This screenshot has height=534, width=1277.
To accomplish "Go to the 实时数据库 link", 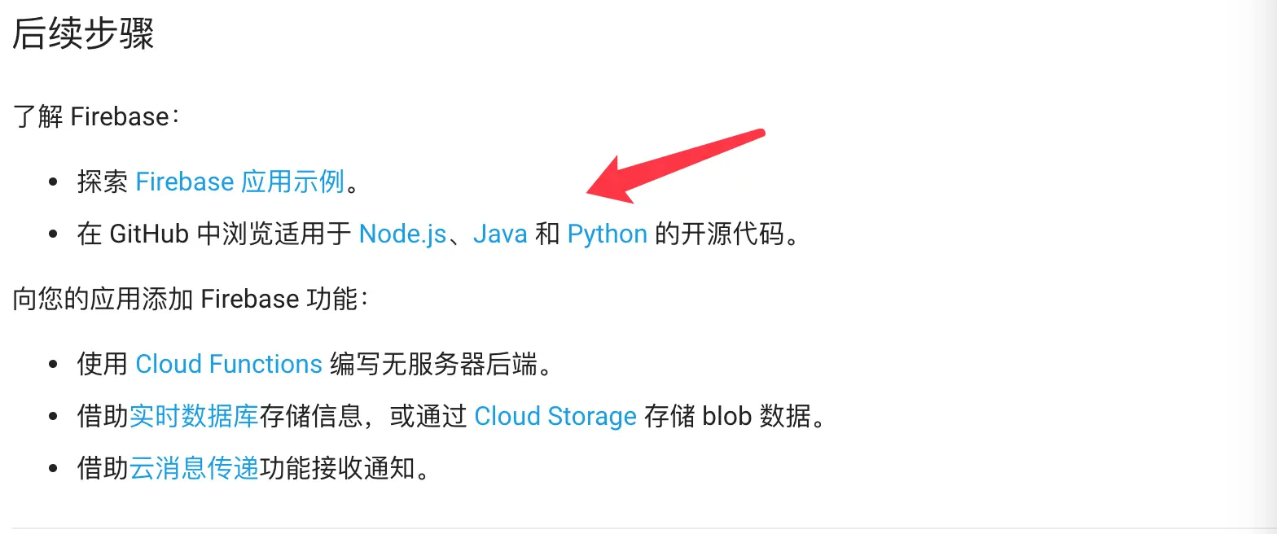I will pos(194,416).
